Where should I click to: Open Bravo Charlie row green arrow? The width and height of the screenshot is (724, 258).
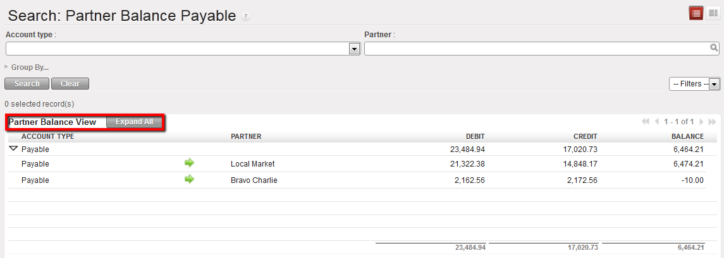(189, 180)
